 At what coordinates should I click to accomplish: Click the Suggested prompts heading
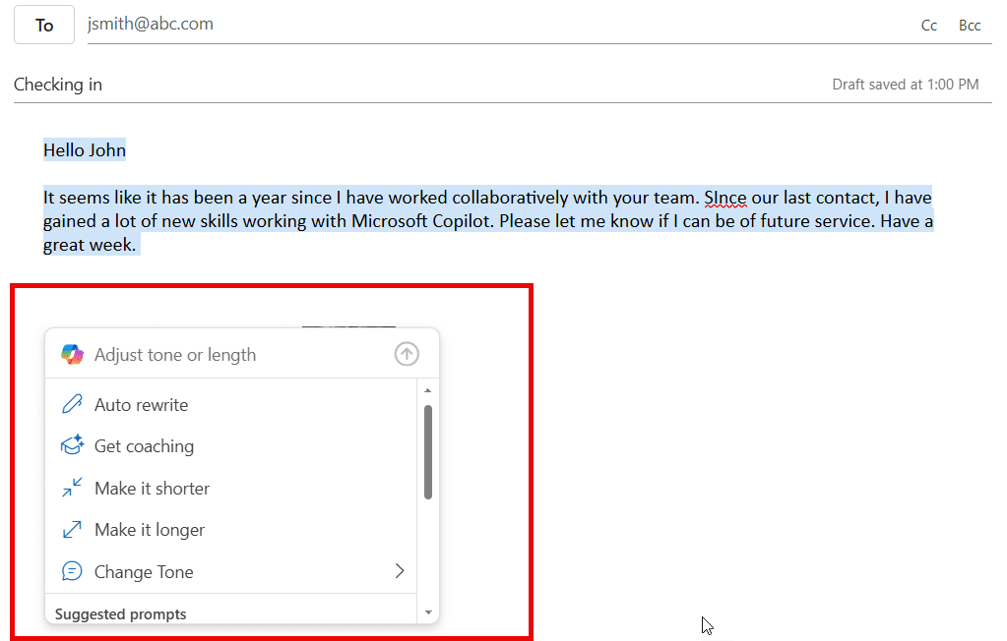point(121,614)
